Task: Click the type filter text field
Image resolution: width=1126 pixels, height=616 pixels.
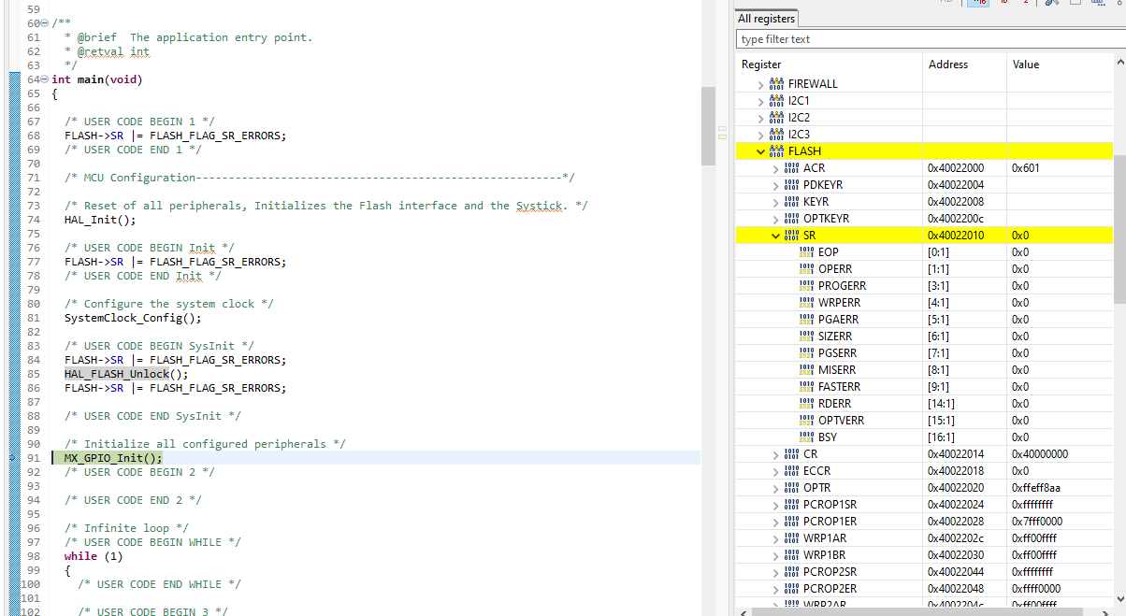Action: pyautogui.click(x=924, y=39)
